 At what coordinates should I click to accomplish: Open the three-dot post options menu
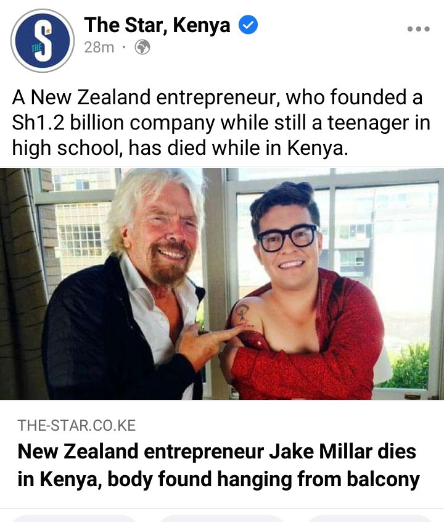pyautogui.click(x=418, y=29)
